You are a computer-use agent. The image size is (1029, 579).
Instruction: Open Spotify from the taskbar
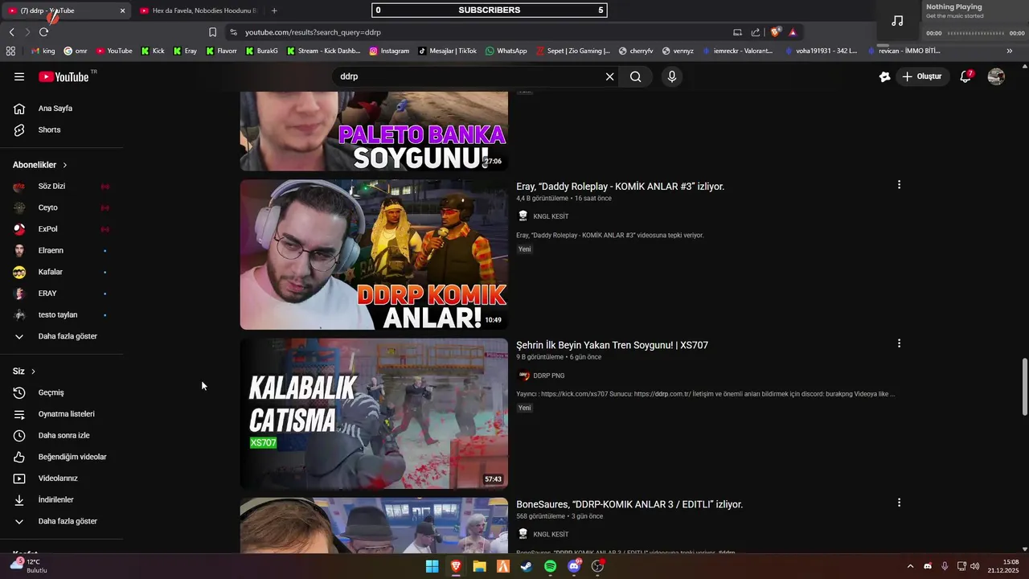[x=550, y=566]
